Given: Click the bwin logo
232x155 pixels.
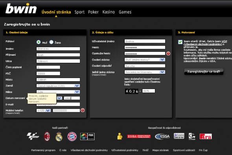Looking at the screenshot, I should click(21, 8).
